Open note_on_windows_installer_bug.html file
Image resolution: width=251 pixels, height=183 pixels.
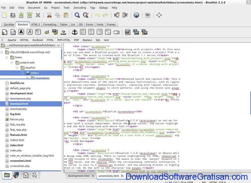point(32,156)
